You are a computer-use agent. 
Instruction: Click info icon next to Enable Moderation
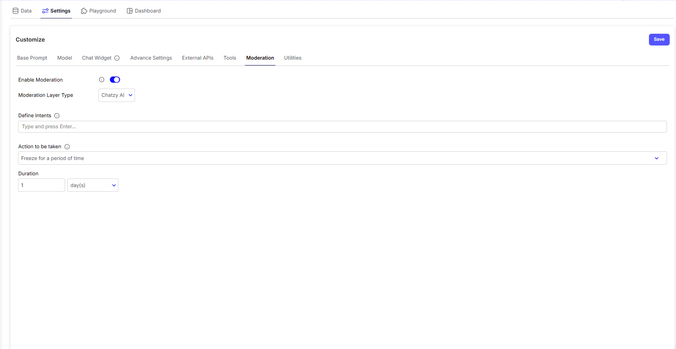point(102,80)
